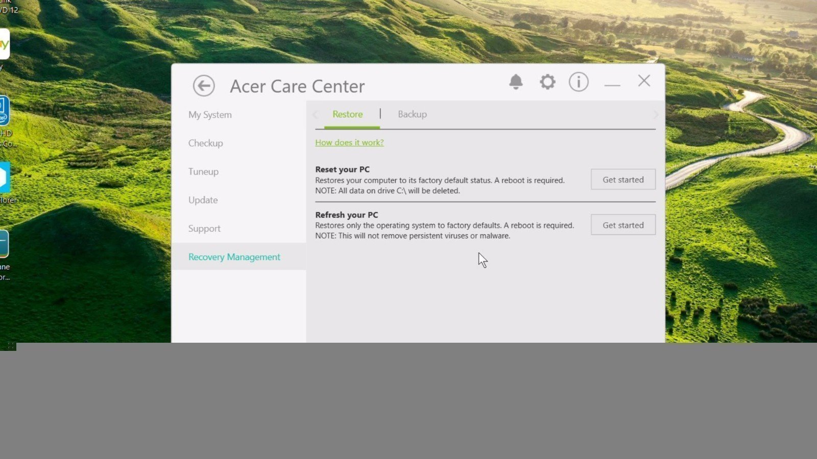Viewport: 817px width, 459px height.
Task: Click the 'Reset your PC' heading
Action: tap(342, 169)
